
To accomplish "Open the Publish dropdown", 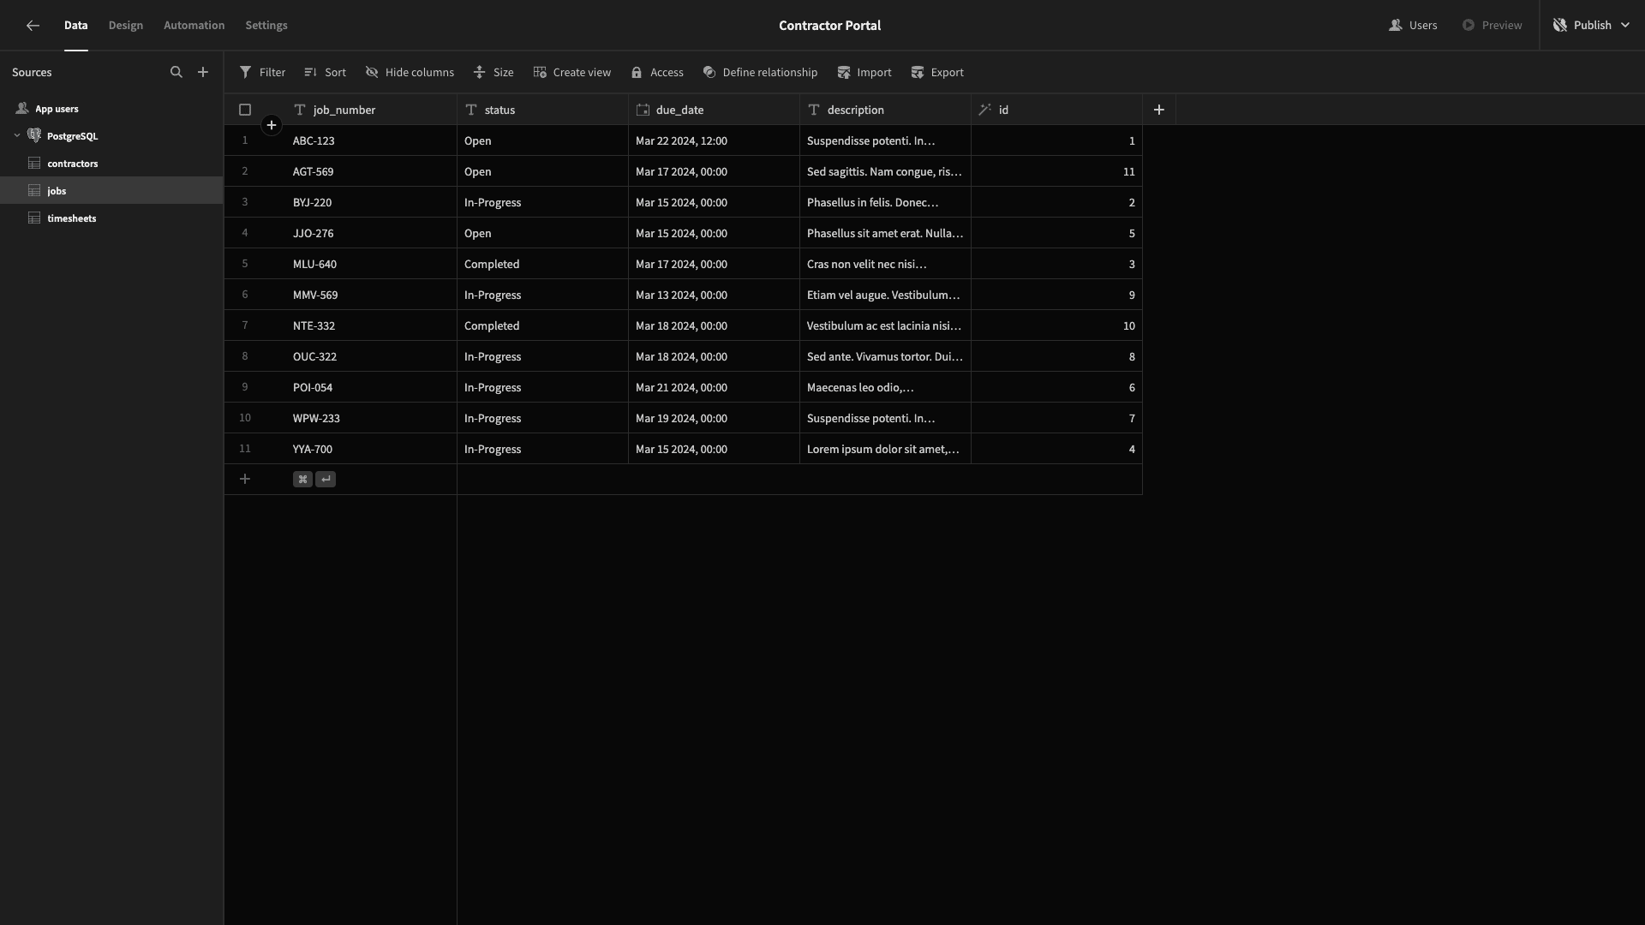I will (x=1592, y=26).
